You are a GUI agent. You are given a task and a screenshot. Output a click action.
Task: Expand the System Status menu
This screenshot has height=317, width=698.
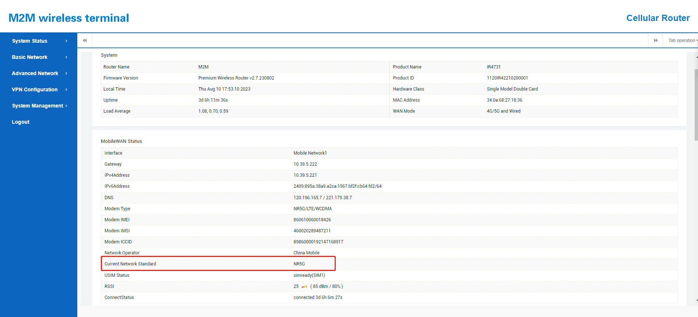pos(39,41)
